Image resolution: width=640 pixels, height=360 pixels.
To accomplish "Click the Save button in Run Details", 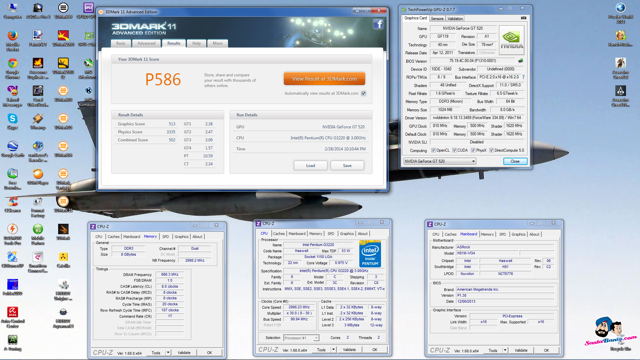I will click(347, 166).
